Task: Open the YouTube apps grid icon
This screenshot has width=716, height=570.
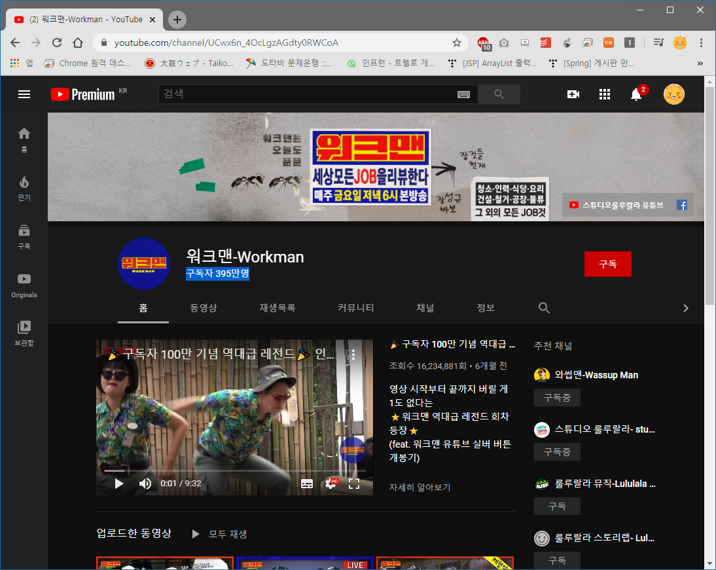Action: pos(605,94)
